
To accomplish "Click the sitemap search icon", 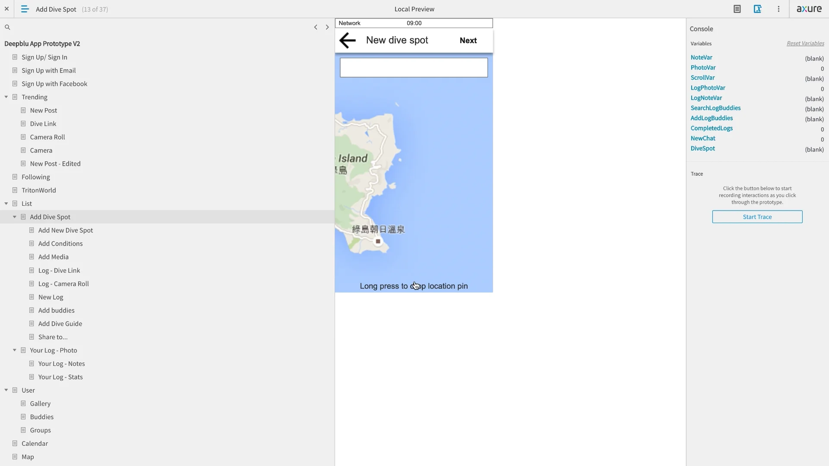I will [7, 27].
